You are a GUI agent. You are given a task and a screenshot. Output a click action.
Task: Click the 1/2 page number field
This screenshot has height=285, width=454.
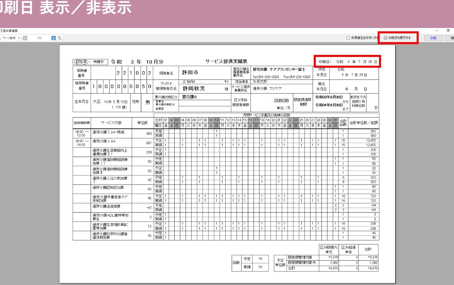39,38
